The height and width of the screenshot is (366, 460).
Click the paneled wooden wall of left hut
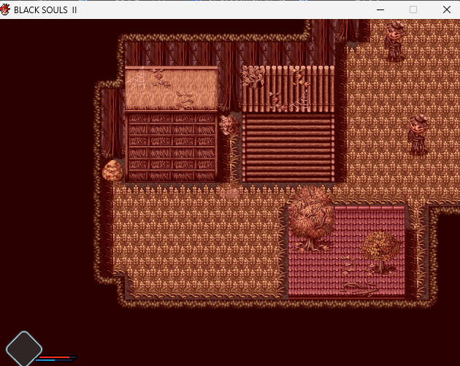[x=172, y=146]
